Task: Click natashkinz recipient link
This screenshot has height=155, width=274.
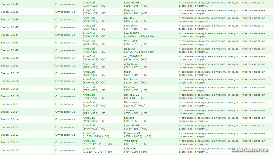Action: click(131, 64)
